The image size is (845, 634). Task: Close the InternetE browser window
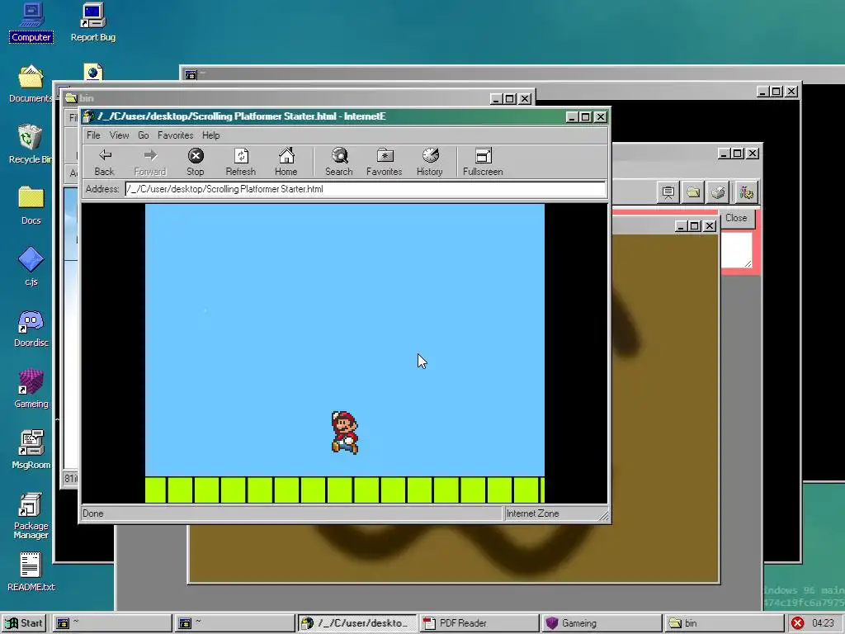(601, 117)
